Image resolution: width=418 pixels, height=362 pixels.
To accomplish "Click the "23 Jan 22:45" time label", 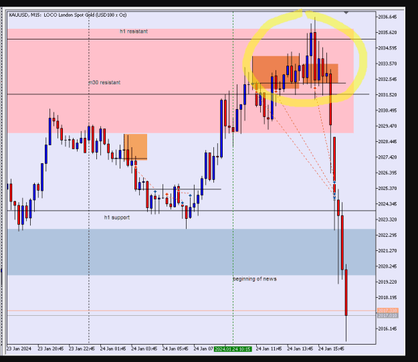I will (82, 349).
